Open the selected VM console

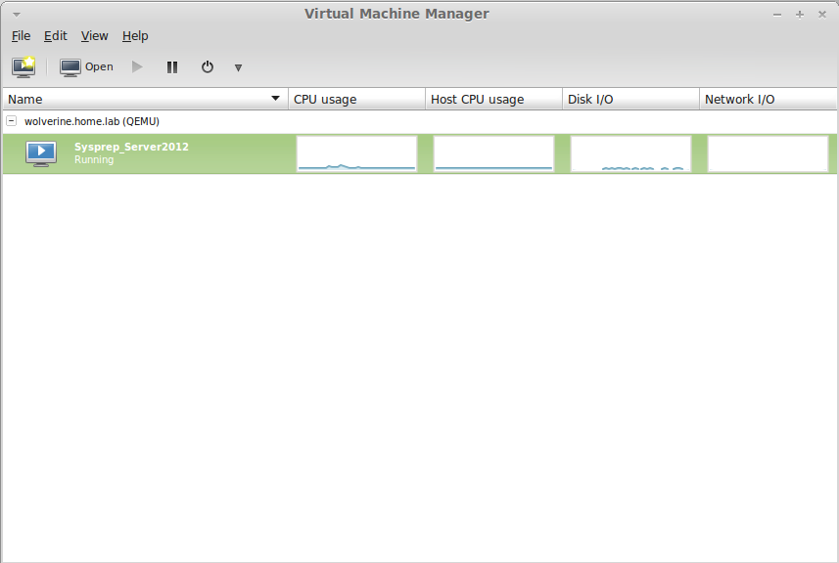[86, 67]
